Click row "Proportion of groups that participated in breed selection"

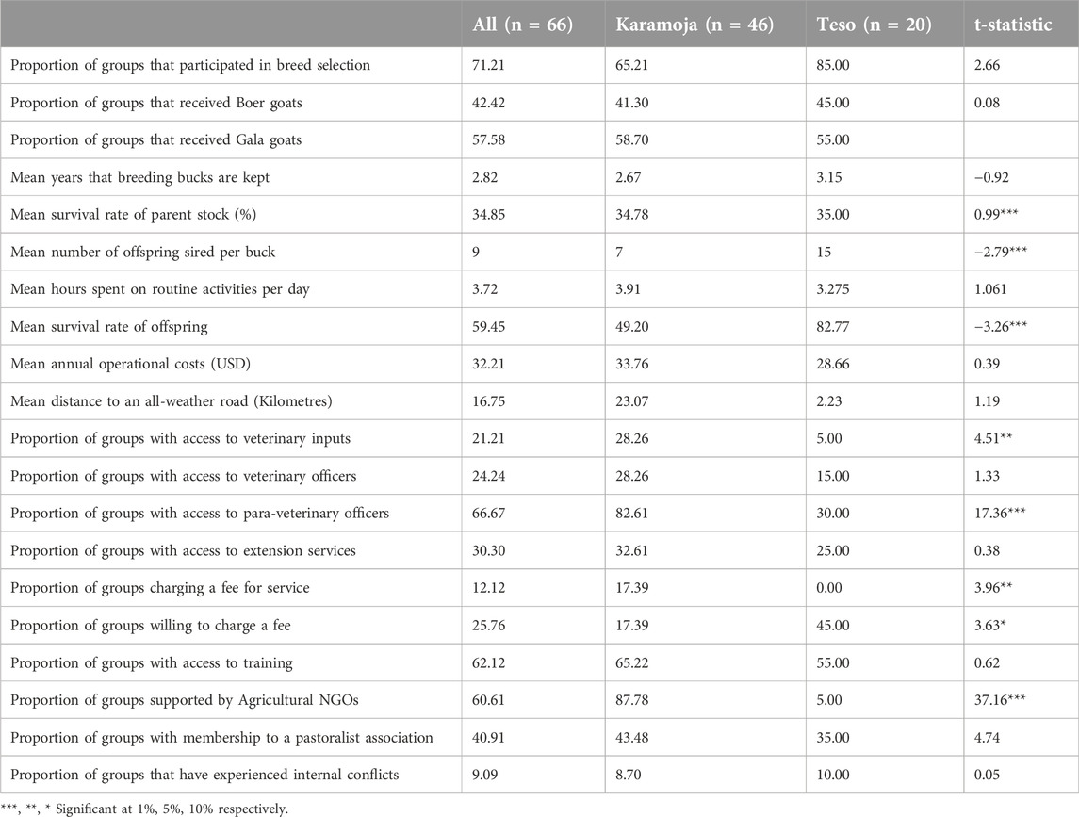[x=539, y=65]
